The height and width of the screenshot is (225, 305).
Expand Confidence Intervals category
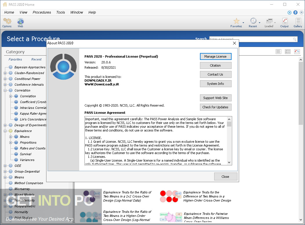coord(5,85)
